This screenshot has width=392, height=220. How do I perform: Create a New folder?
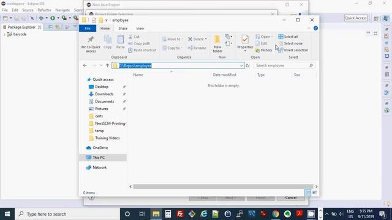217,44
